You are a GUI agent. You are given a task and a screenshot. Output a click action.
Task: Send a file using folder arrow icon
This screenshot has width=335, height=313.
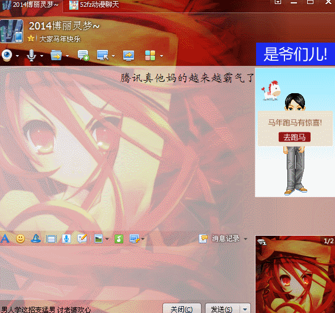point(56,55)
